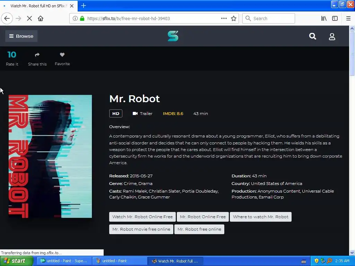Image resolution: width=355 pixels, height=266 pixels.
Task: Open page actions three-dot menu
Action: point(224,18)
